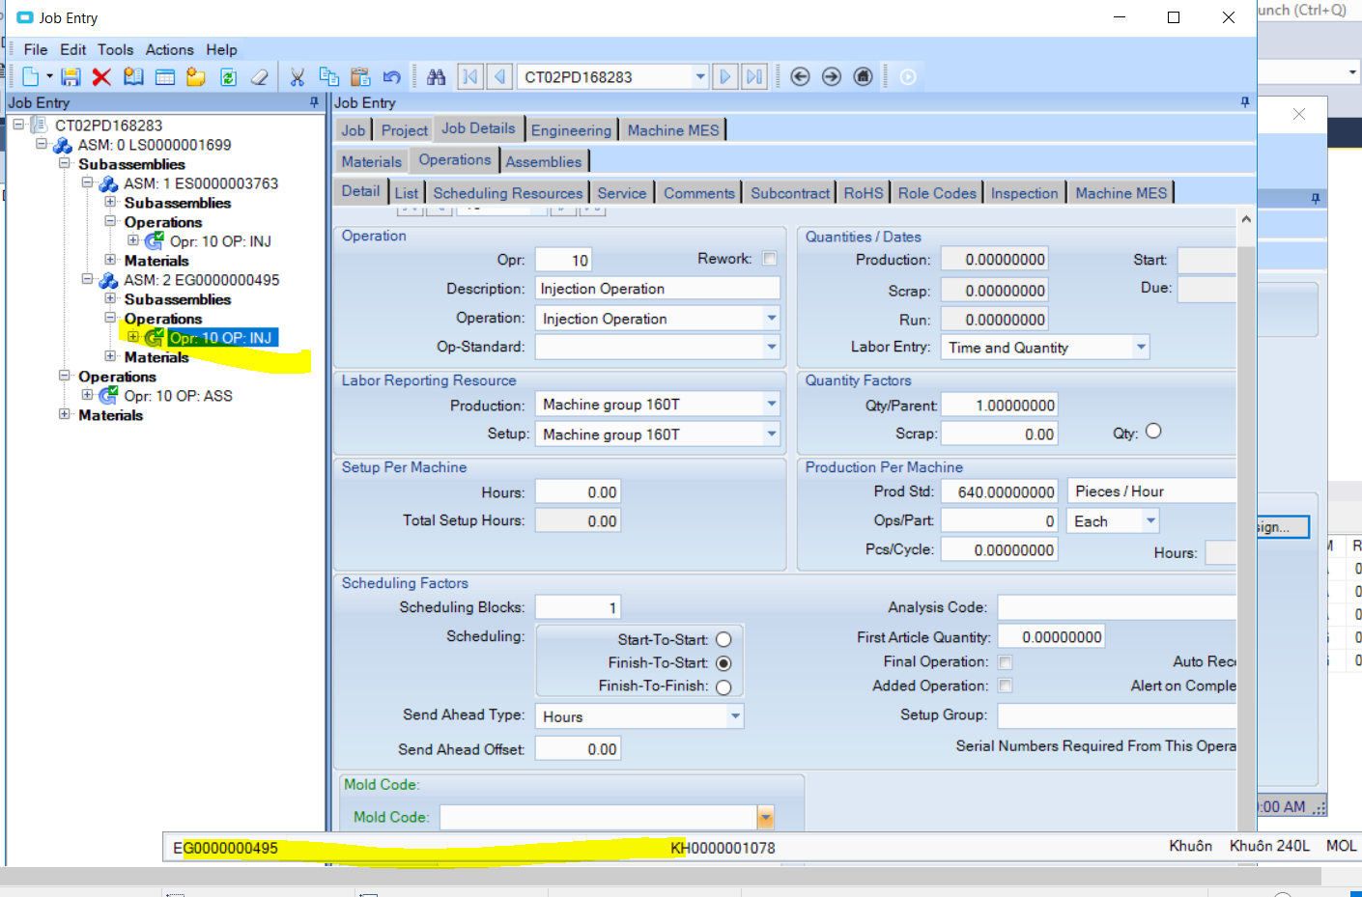Click the Home navigation icon
The image size is (1362, 897).
pyautogui.click(x=863, y=76)
